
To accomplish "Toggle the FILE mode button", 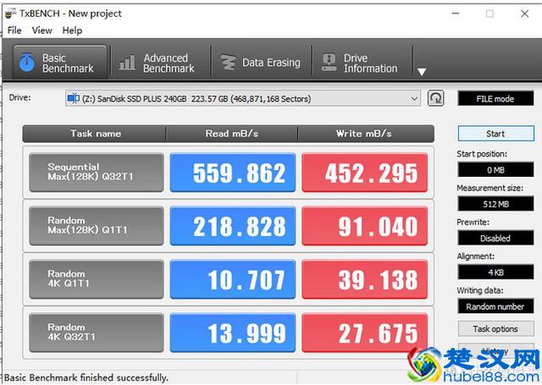I will coord(495,99).
